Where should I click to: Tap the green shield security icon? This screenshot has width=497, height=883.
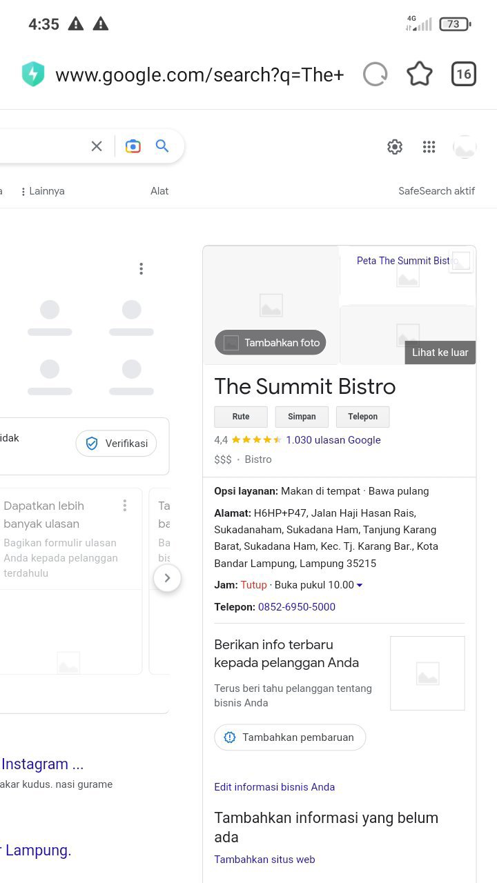click(x=33, y=75)
